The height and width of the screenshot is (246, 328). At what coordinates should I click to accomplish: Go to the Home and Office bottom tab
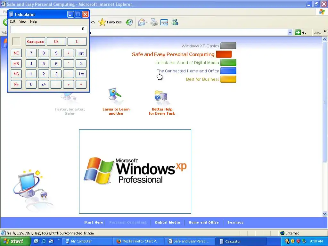coord(204,222)
